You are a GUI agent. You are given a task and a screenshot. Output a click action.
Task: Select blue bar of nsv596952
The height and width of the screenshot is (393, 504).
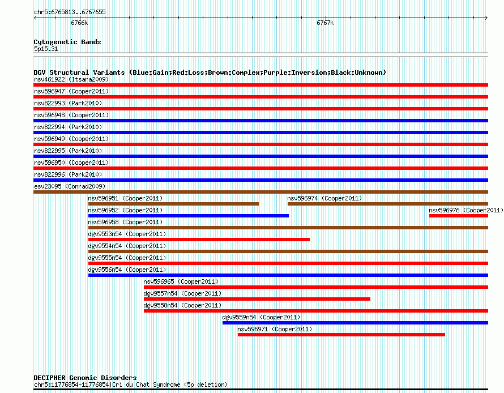189,216
